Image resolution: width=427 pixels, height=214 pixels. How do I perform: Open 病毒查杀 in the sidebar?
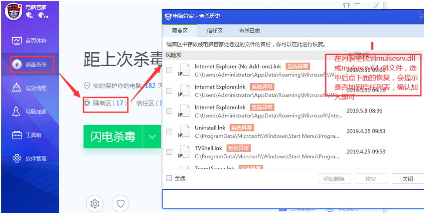click(30, 65)
